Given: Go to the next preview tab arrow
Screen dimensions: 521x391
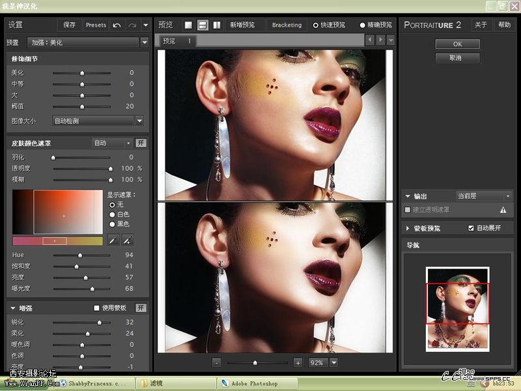Looking at the screenshot, I should (380, 40).
